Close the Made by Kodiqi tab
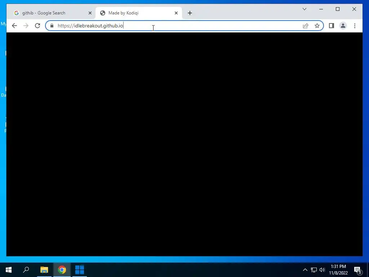 coord(176,13)
